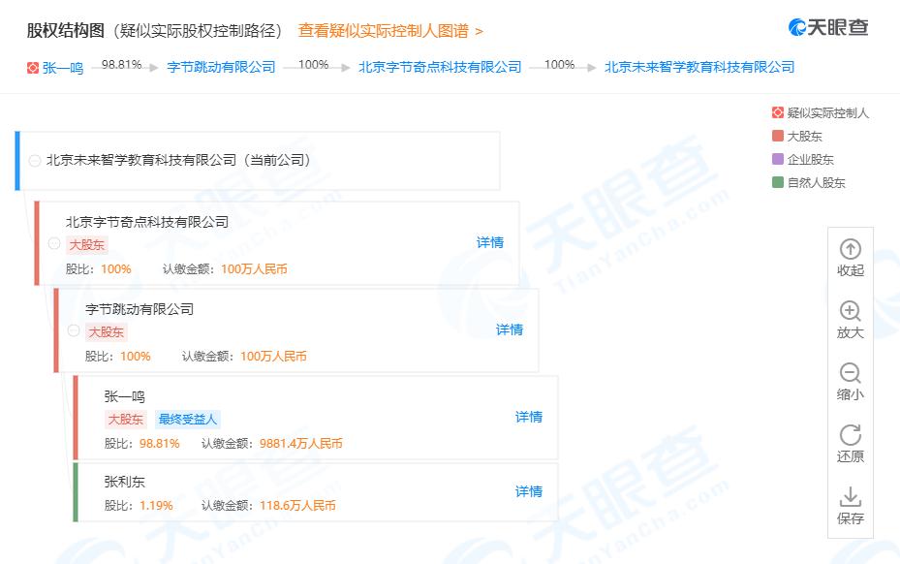900x564 pixels.
Task: Collapse the 北京字节奇点科技有限公司 shareholder node
Action: (54, 243)
